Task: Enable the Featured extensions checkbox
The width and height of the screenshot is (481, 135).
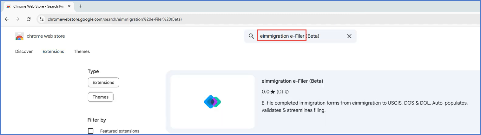Action: click(91, 131)
